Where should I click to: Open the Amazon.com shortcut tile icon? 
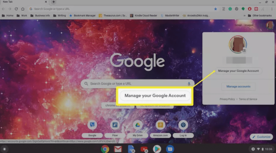(x=160, y=125)
